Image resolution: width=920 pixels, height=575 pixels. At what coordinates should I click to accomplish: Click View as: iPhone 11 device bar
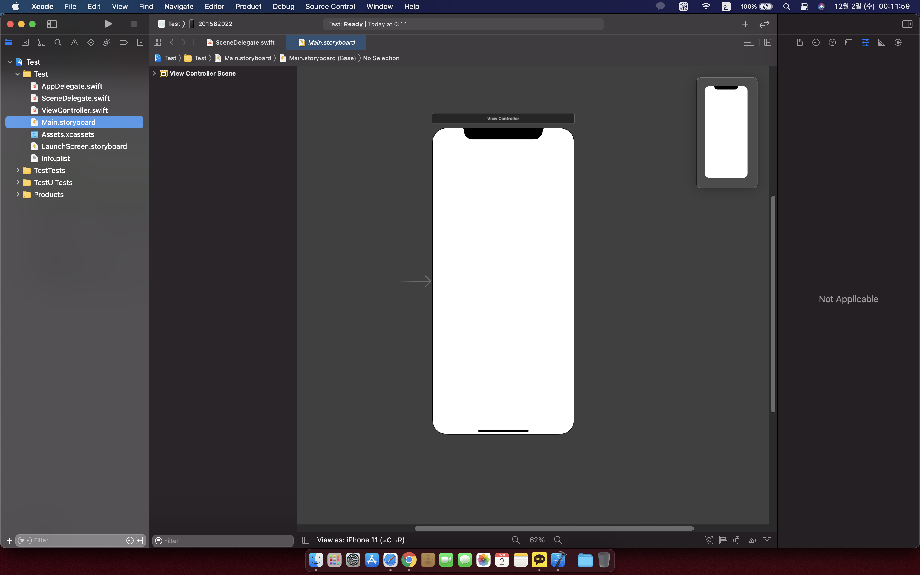pyautogui.click(x=360, y=540)
